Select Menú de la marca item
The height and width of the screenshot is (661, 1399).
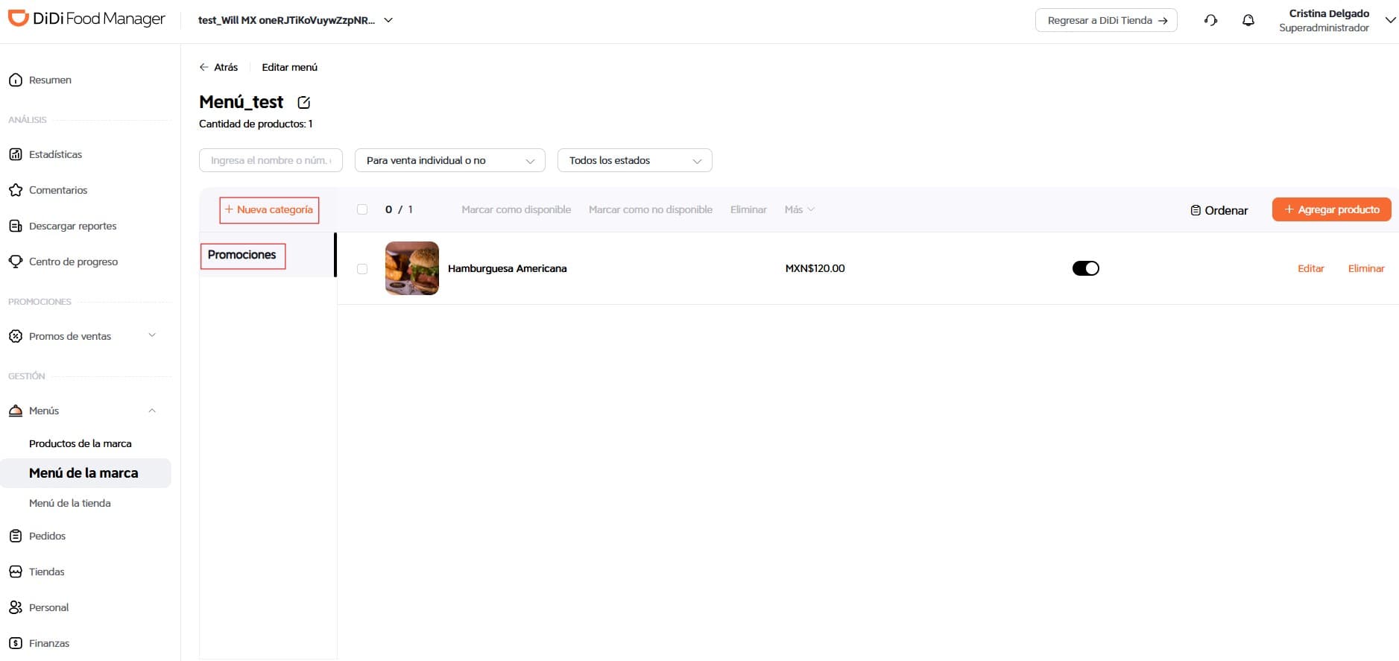86,473
